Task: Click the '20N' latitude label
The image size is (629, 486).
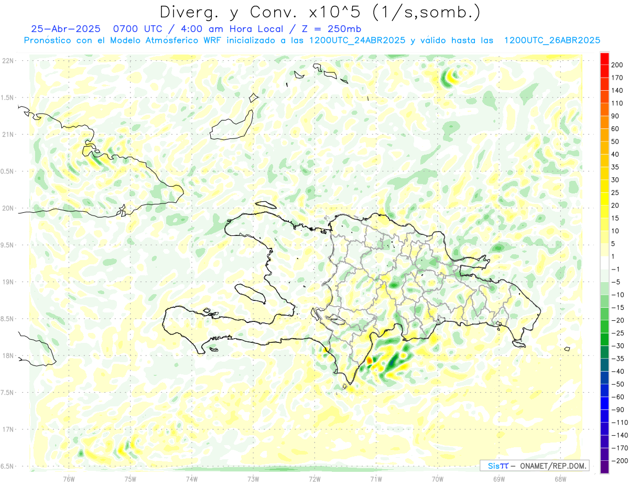Action: (7, 208)
